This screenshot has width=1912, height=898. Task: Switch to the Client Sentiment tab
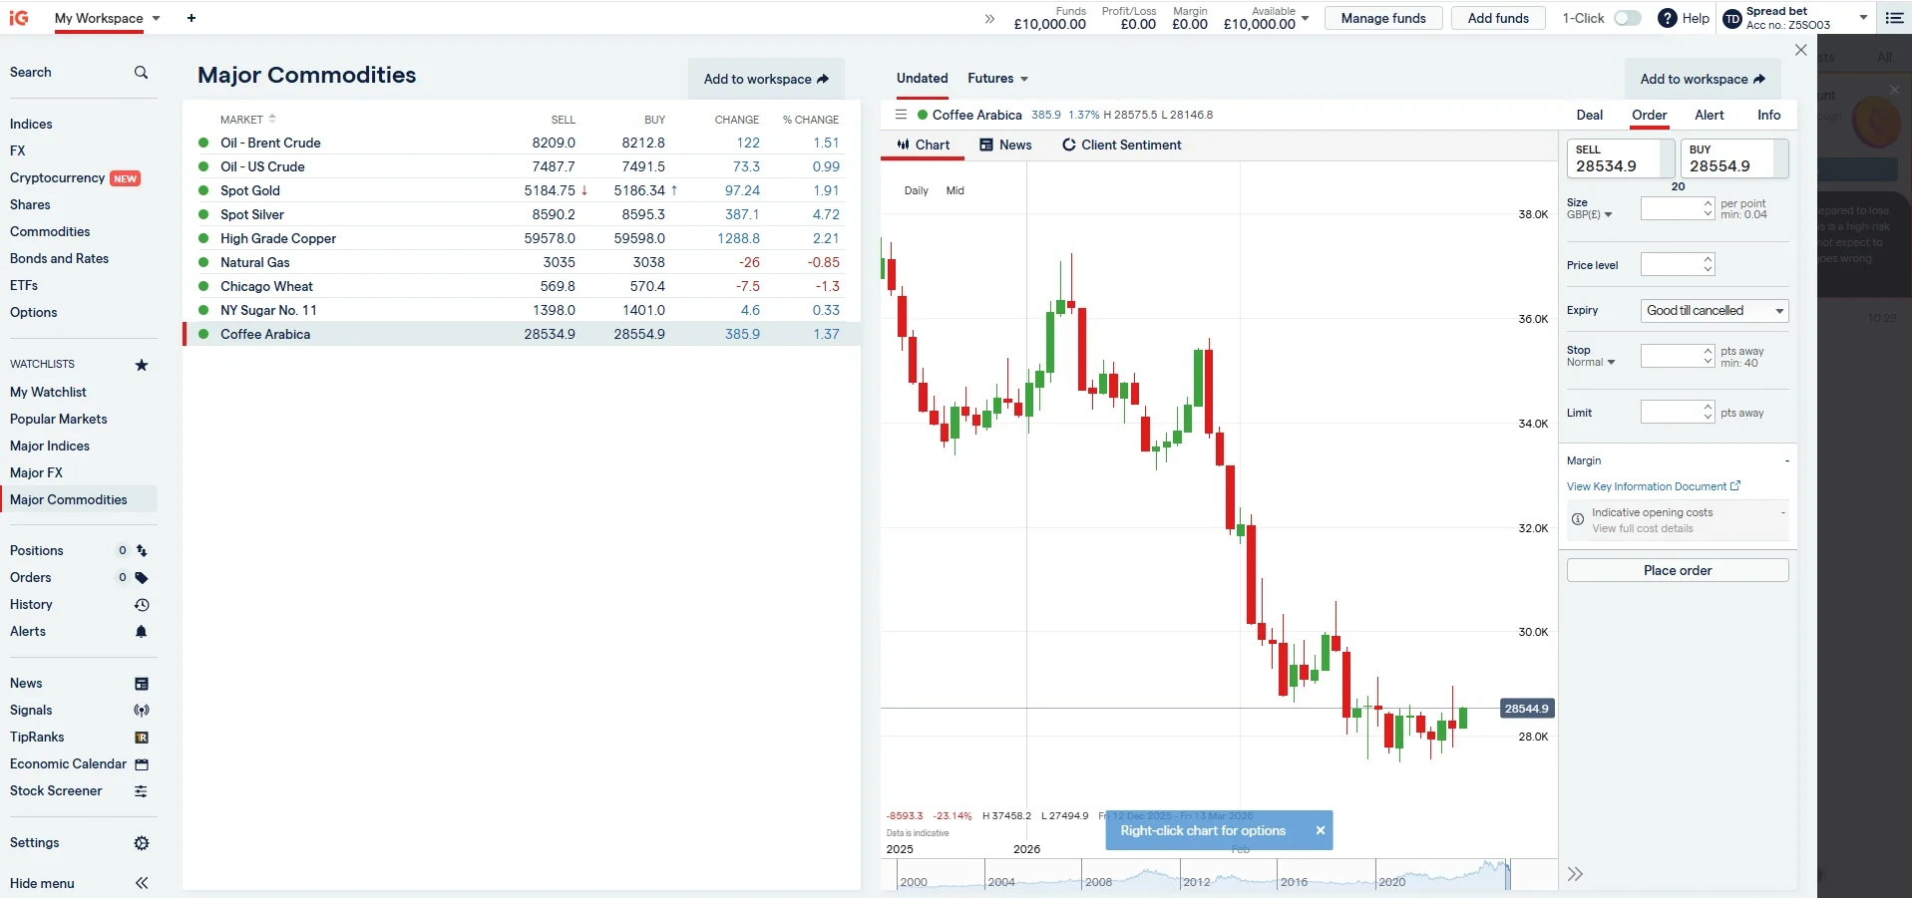(x=1121, y=145)
